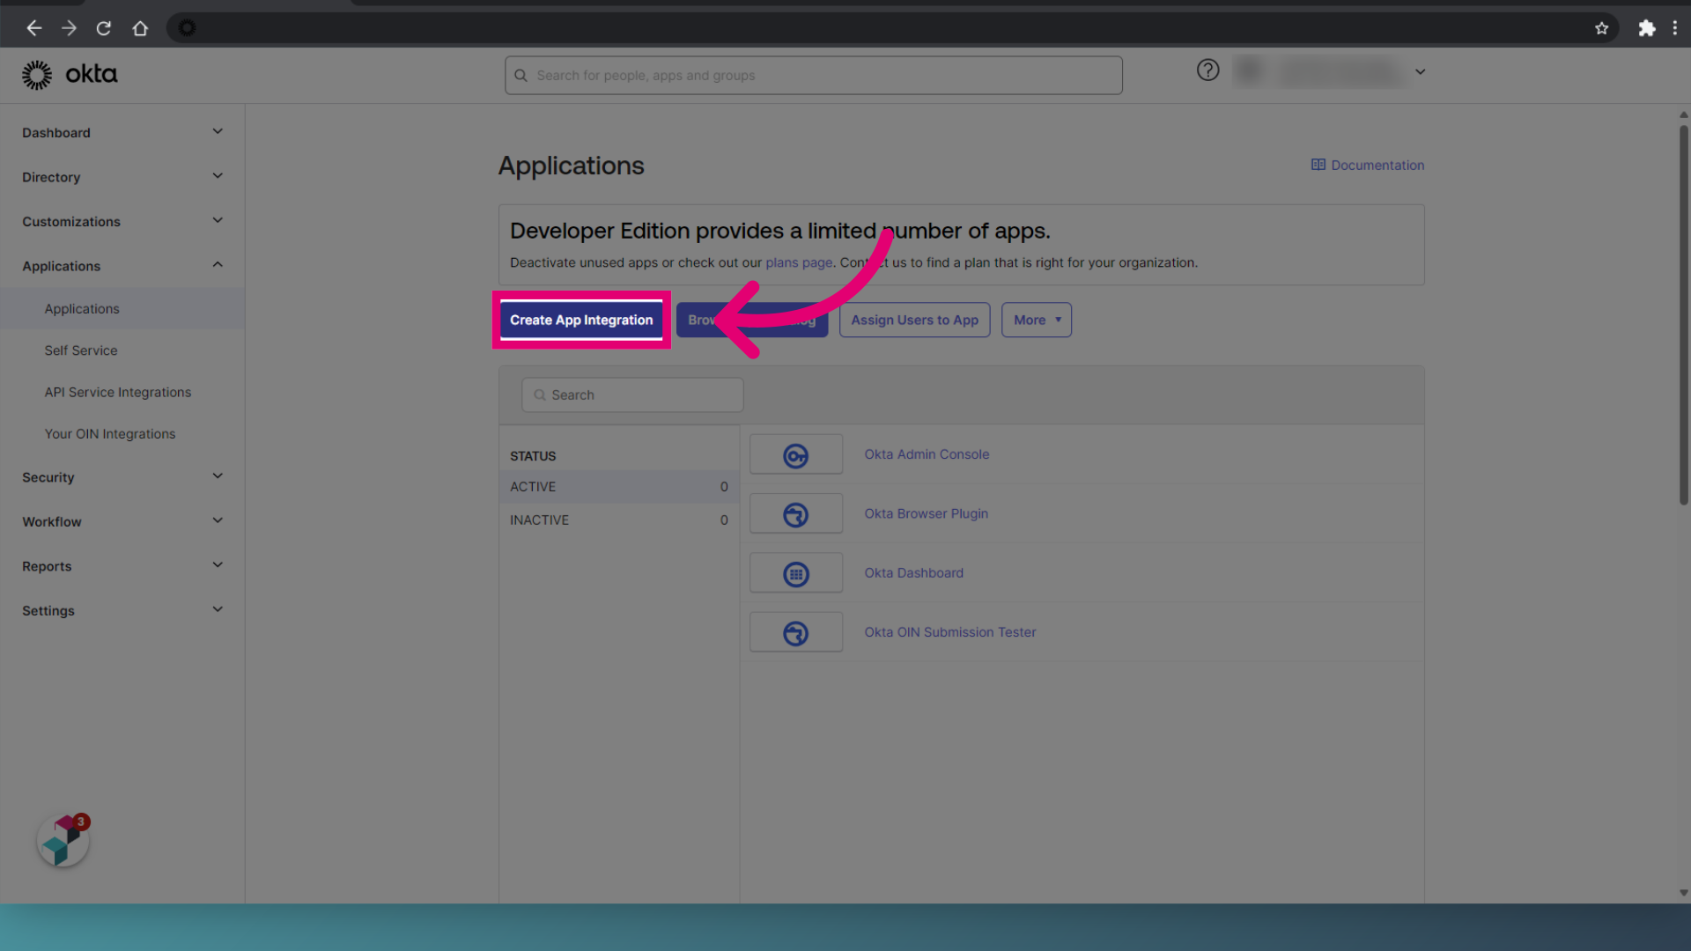The image size is (1691, 951).
Task: Open the floating guide widget icon
Action: pos(63,841)
